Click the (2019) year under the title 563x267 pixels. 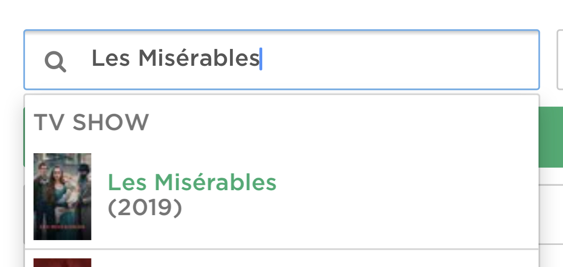pyautogui.click(x=145, y=208)
